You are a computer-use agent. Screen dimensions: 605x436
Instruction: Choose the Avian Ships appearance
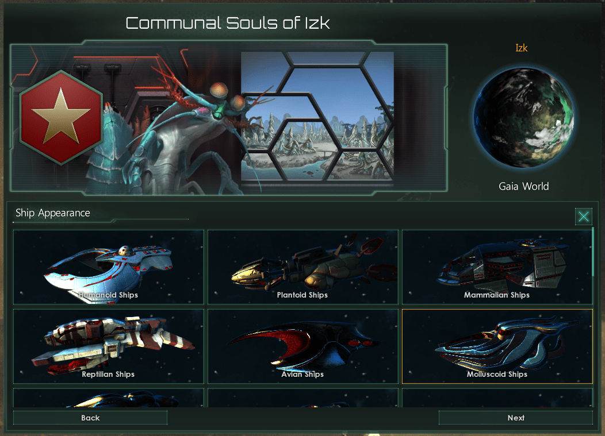pyautogui.click(x=303, y=346)
